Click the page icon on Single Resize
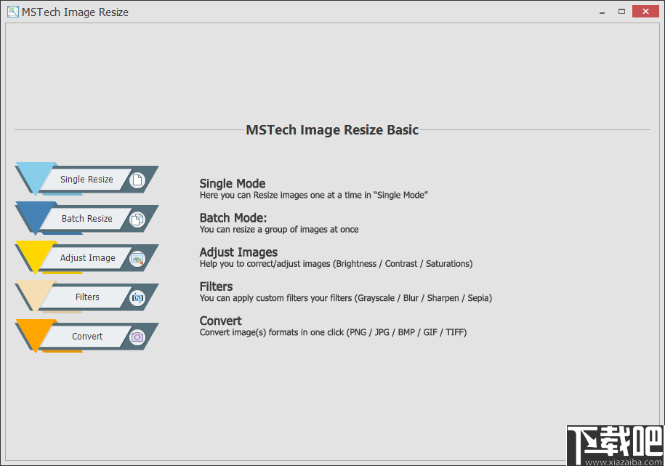Screen dimensions: 665x466 (x=137, y=179)
